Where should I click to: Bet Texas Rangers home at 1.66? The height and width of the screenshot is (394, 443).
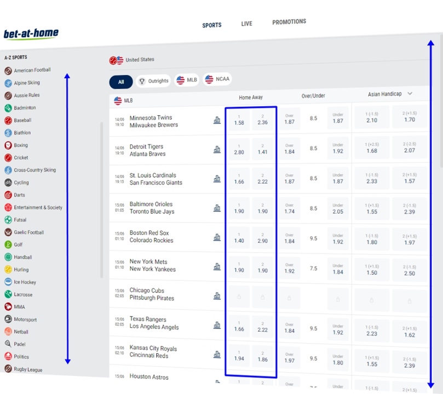click(x=239, y=326)
